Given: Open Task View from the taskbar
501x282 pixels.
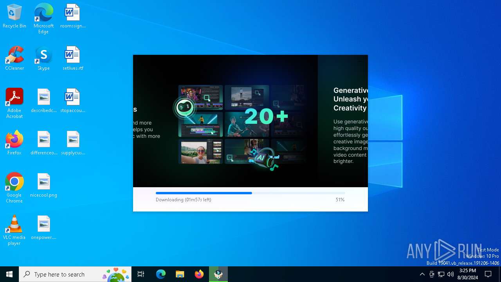Looking at the screenshot, I should point(141,274).
